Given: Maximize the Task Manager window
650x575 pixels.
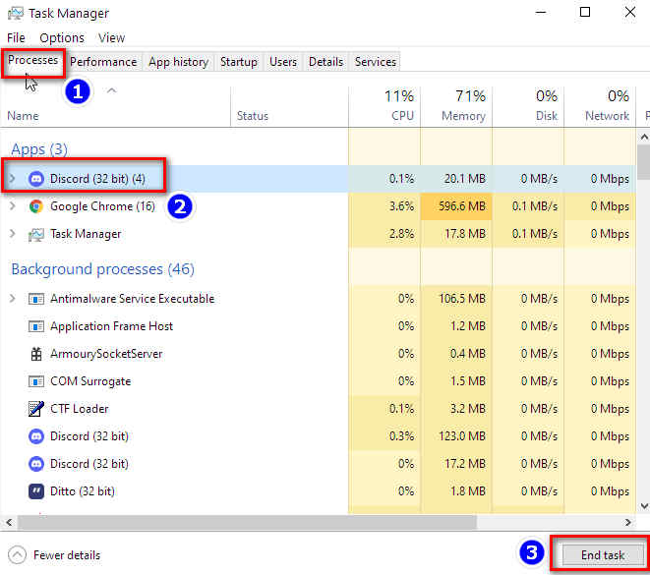Looking at the screenshot, I should [585, 12].
